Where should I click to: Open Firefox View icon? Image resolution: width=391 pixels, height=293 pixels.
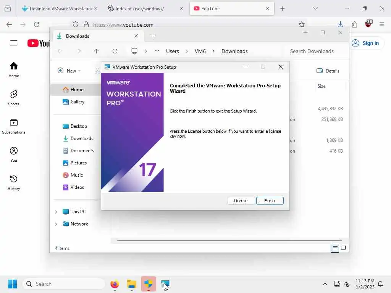click(x=8, y=9)
